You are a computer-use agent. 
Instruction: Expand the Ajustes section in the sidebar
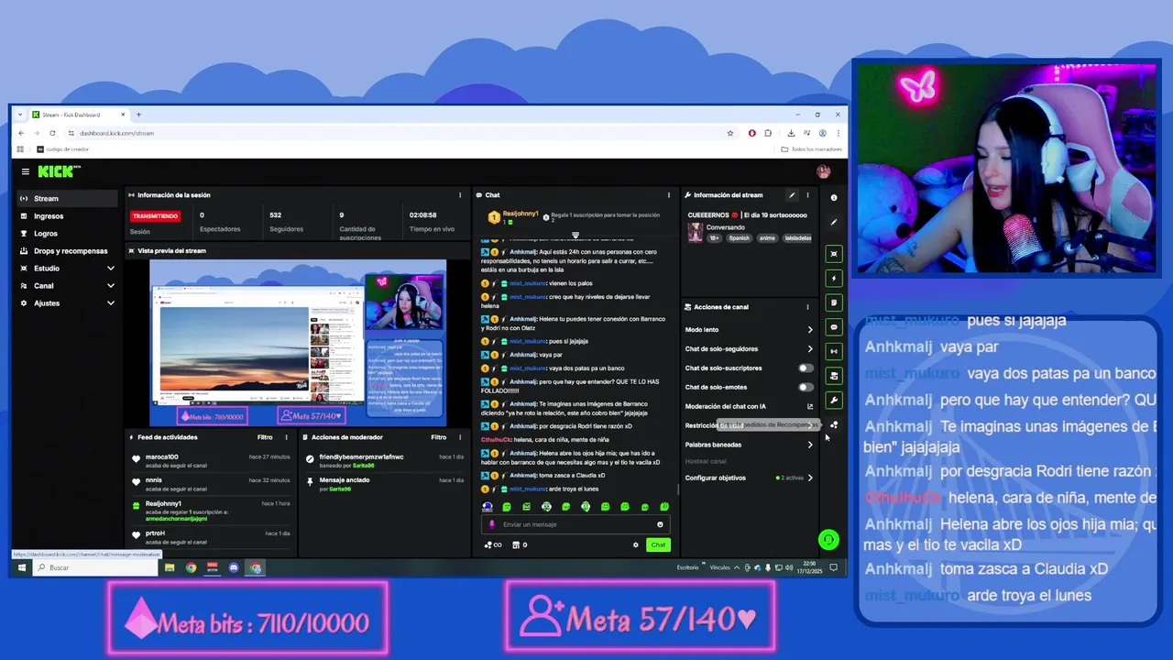click(x=66, y=303)
